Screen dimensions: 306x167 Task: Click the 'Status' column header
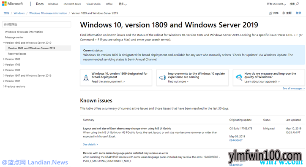[x=267, y=120]
